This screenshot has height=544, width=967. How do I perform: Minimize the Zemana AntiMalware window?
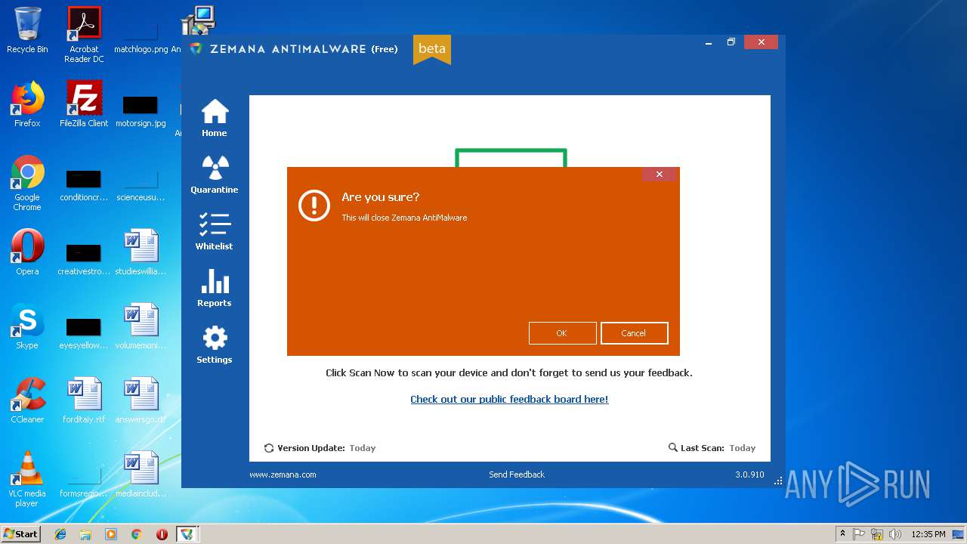tap(709, 42)
